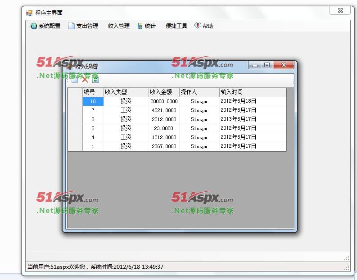The height and width of the screenshot is (280, 357).
Task: Click the green refresh toolbar icon
Action: pos(95,79)
